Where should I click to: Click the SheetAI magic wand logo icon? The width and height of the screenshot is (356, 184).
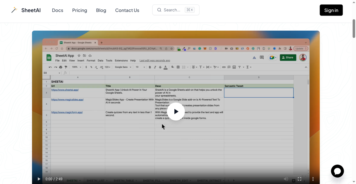pyautogui.click(x=14, y=10)
